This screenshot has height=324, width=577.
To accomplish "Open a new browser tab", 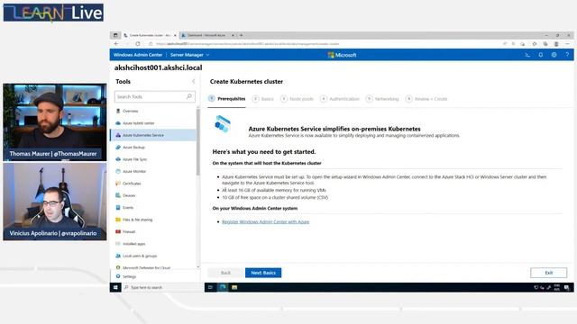I will coord(242,35).
